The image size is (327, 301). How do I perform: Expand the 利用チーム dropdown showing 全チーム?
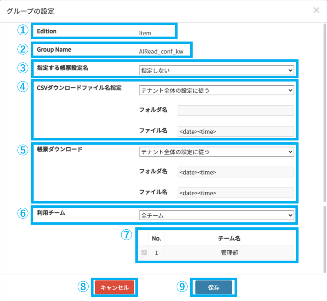[x=216, y=216]
